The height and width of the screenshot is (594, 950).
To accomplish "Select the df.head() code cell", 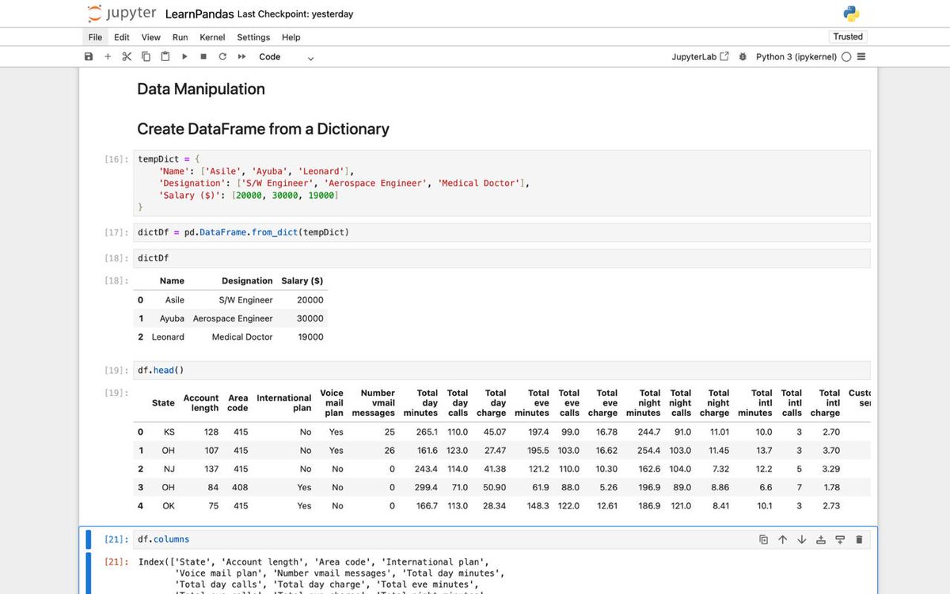I will coord(502,370).
